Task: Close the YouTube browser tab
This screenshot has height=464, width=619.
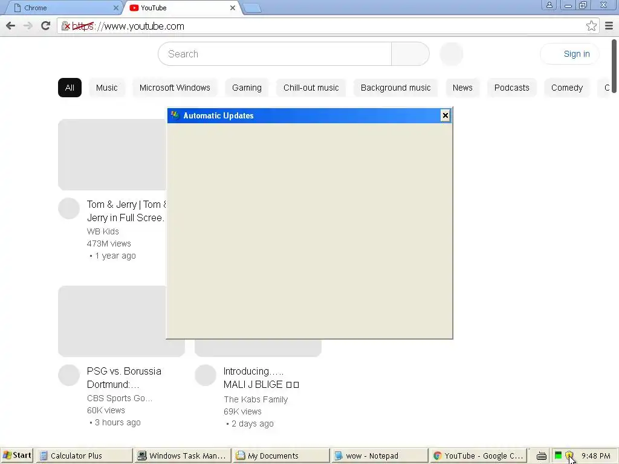Action: [233, 8]
